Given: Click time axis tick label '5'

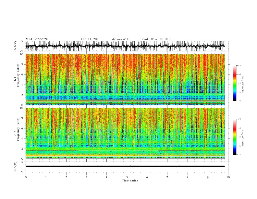Looking at the screenshot, I should (x=127, y=177).
